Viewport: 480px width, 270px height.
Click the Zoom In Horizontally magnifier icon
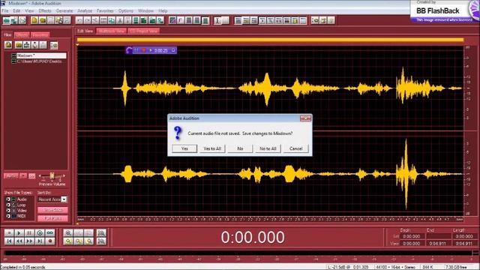pos(68,233)
